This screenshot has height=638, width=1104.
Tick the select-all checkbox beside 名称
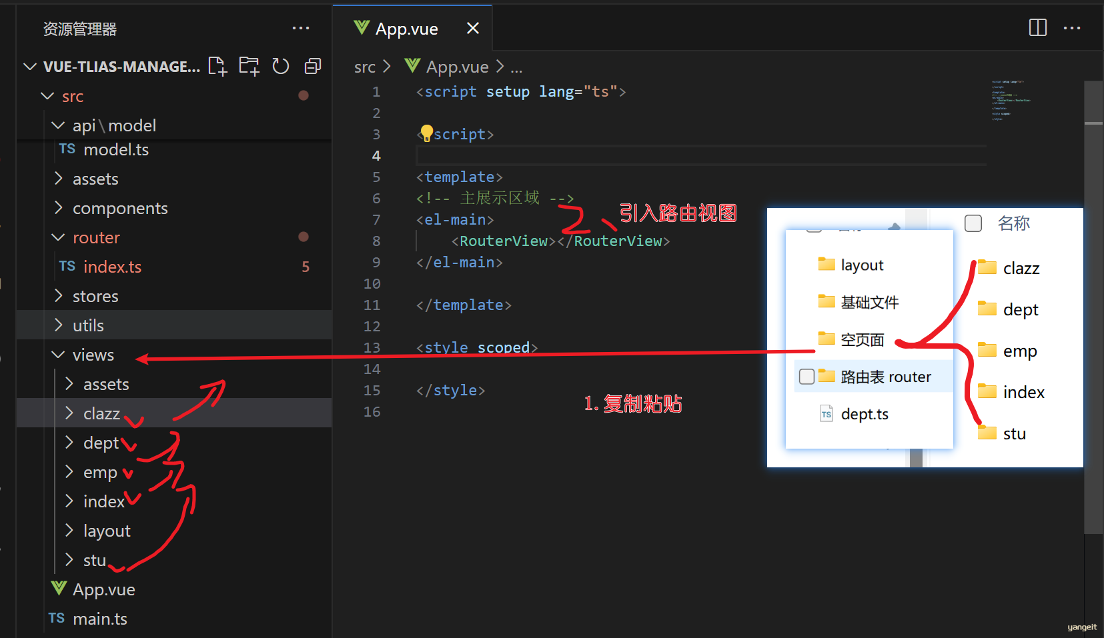tap(973, 223)
